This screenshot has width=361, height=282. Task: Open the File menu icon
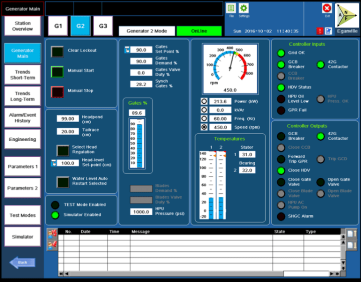(231, 9)
